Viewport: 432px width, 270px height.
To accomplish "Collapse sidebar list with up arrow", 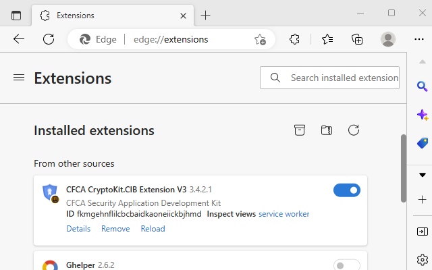I will pyautogui.click(x=422, y=61).
